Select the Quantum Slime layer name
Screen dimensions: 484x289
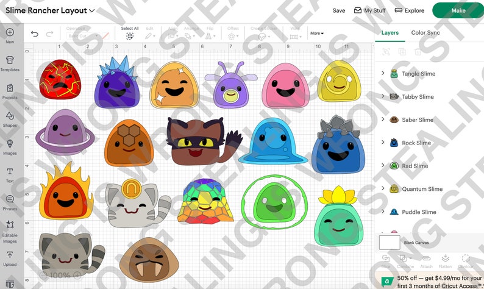click(422, 189)
